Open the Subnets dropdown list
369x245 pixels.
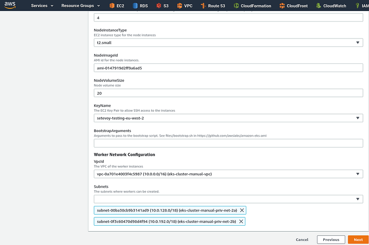tap(228, 199)
